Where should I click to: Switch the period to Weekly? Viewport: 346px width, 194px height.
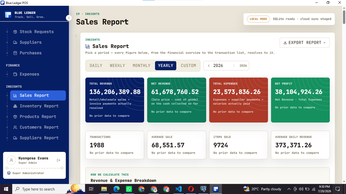pyautogui.click(x=117, y=66)
